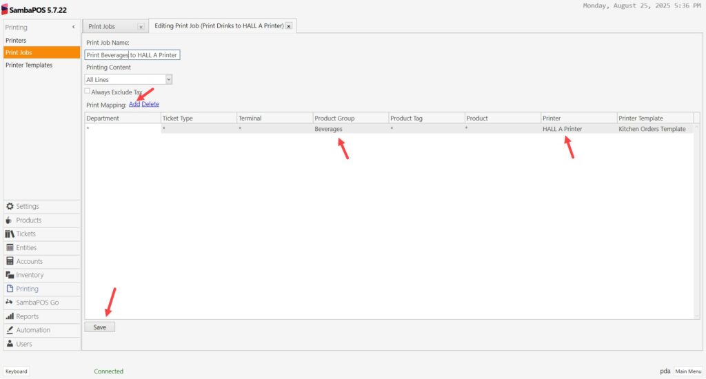Save the print job
Image resolution: width=706 pixels, height=379 pixels.
(100, 327)
